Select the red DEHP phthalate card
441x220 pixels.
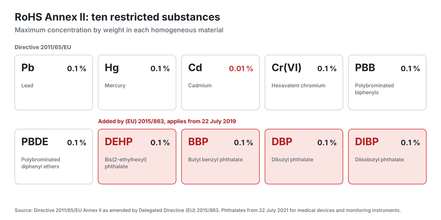(x=137, y=156)
